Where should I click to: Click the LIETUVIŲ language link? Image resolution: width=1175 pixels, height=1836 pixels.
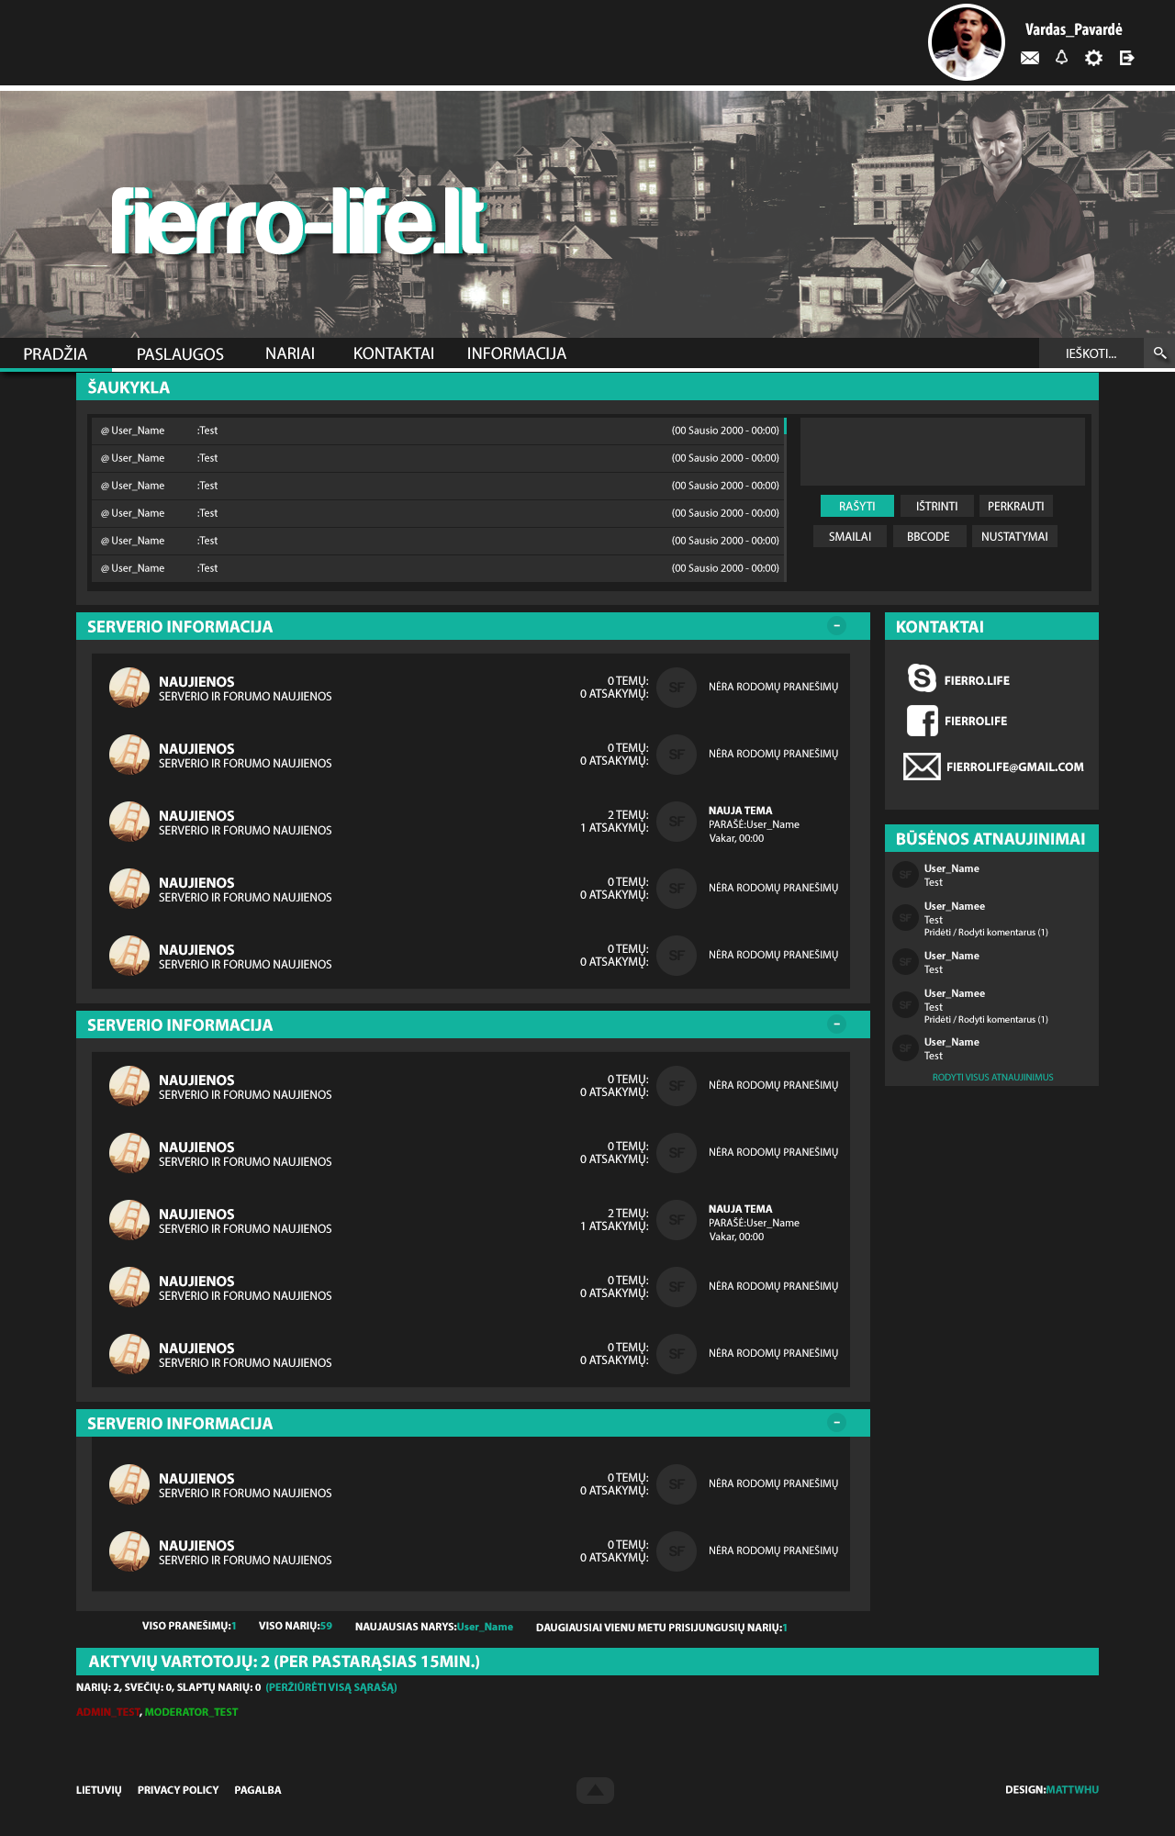[98, 1790]
